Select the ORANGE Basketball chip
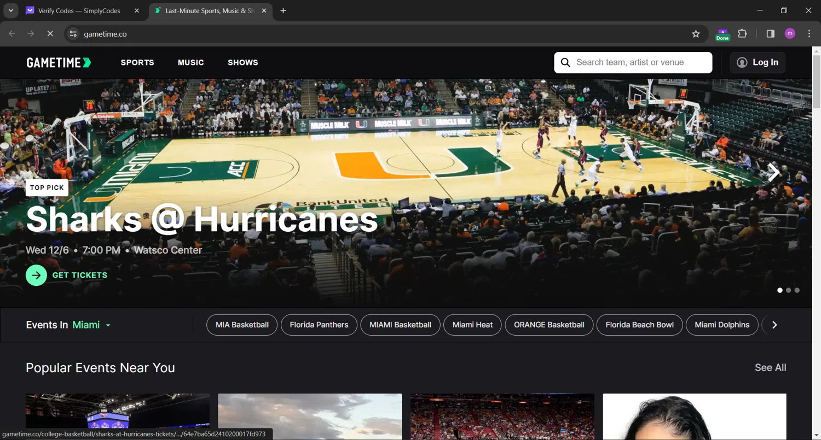 [x=549, y=325]
